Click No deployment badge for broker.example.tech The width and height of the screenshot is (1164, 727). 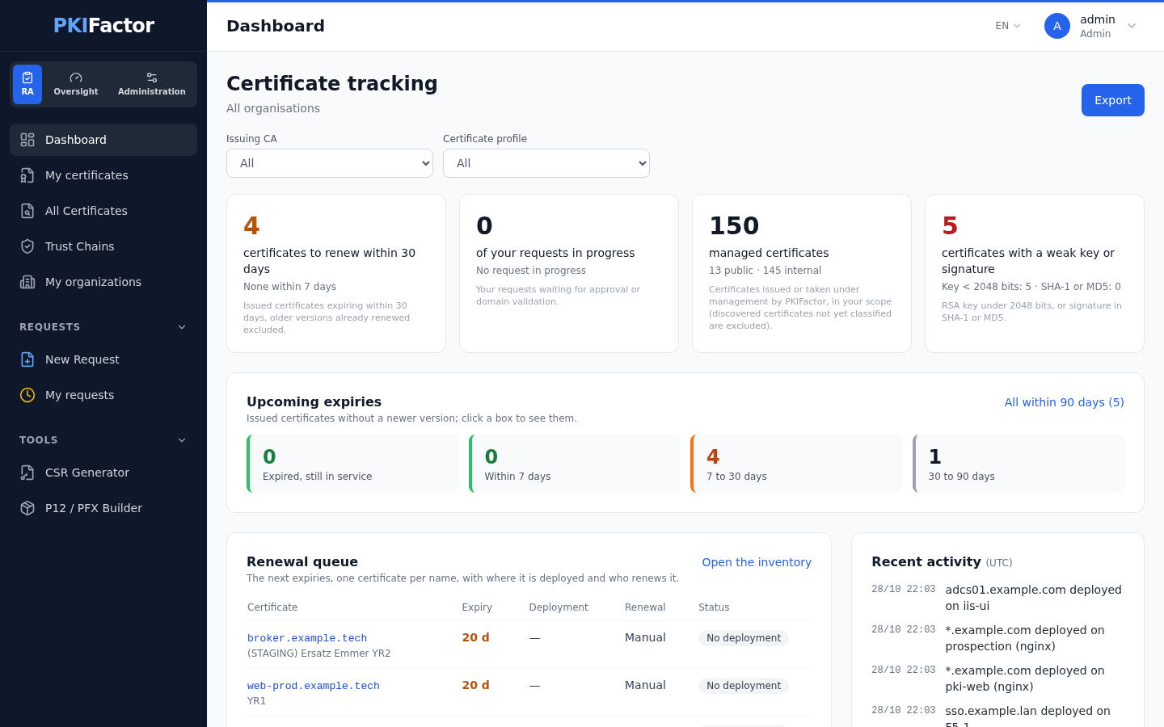coord(744,638)
